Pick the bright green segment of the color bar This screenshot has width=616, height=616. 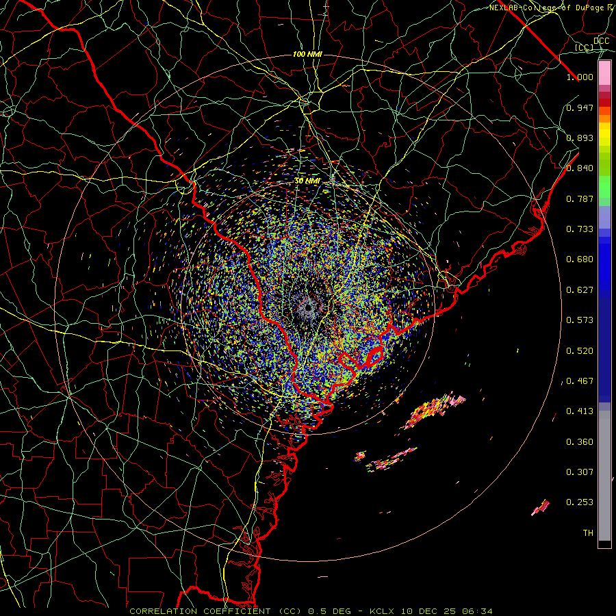click(x=604, y=187)
